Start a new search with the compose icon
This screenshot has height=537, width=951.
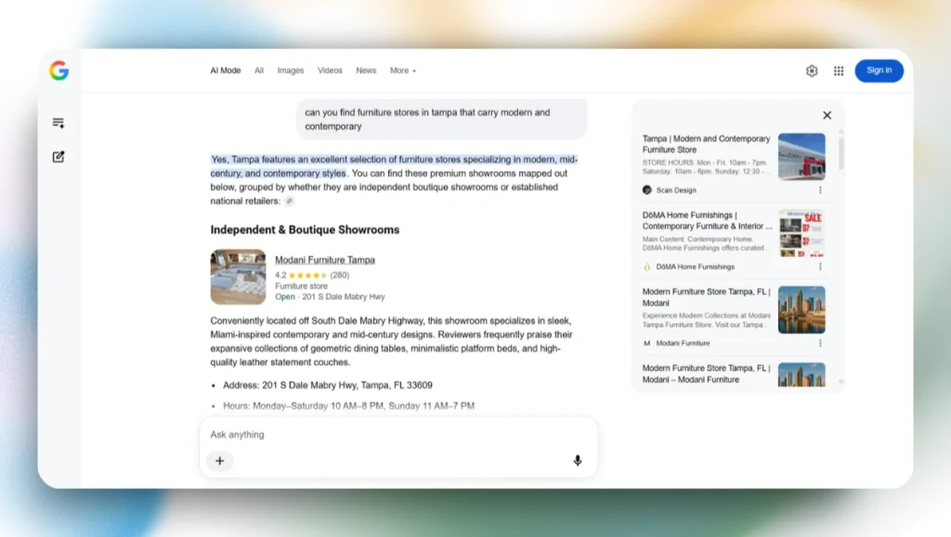click(59, 157)
